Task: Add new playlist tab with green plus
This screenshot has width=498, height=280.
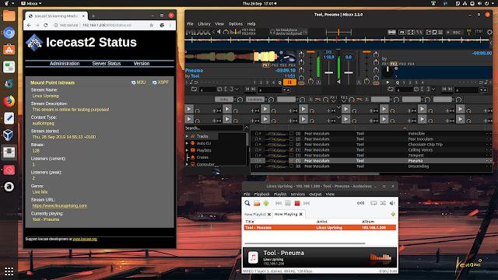Action: (x=393, y=215)
